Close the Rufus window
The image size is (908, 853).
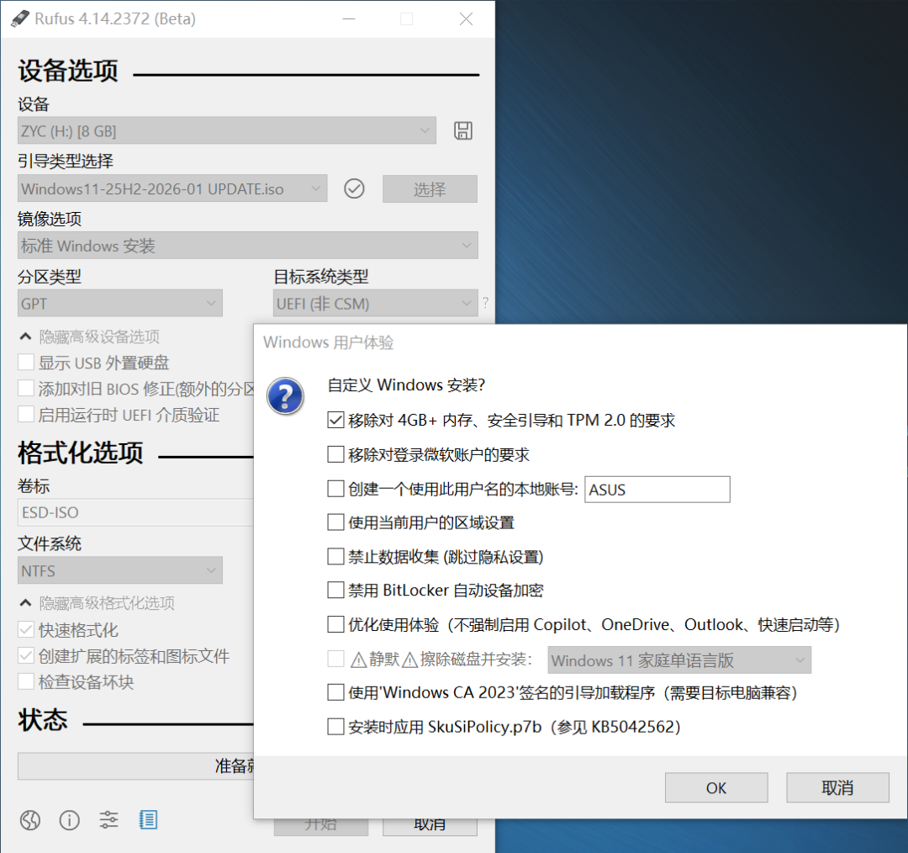pyautogui.click(x=466, y=19)
